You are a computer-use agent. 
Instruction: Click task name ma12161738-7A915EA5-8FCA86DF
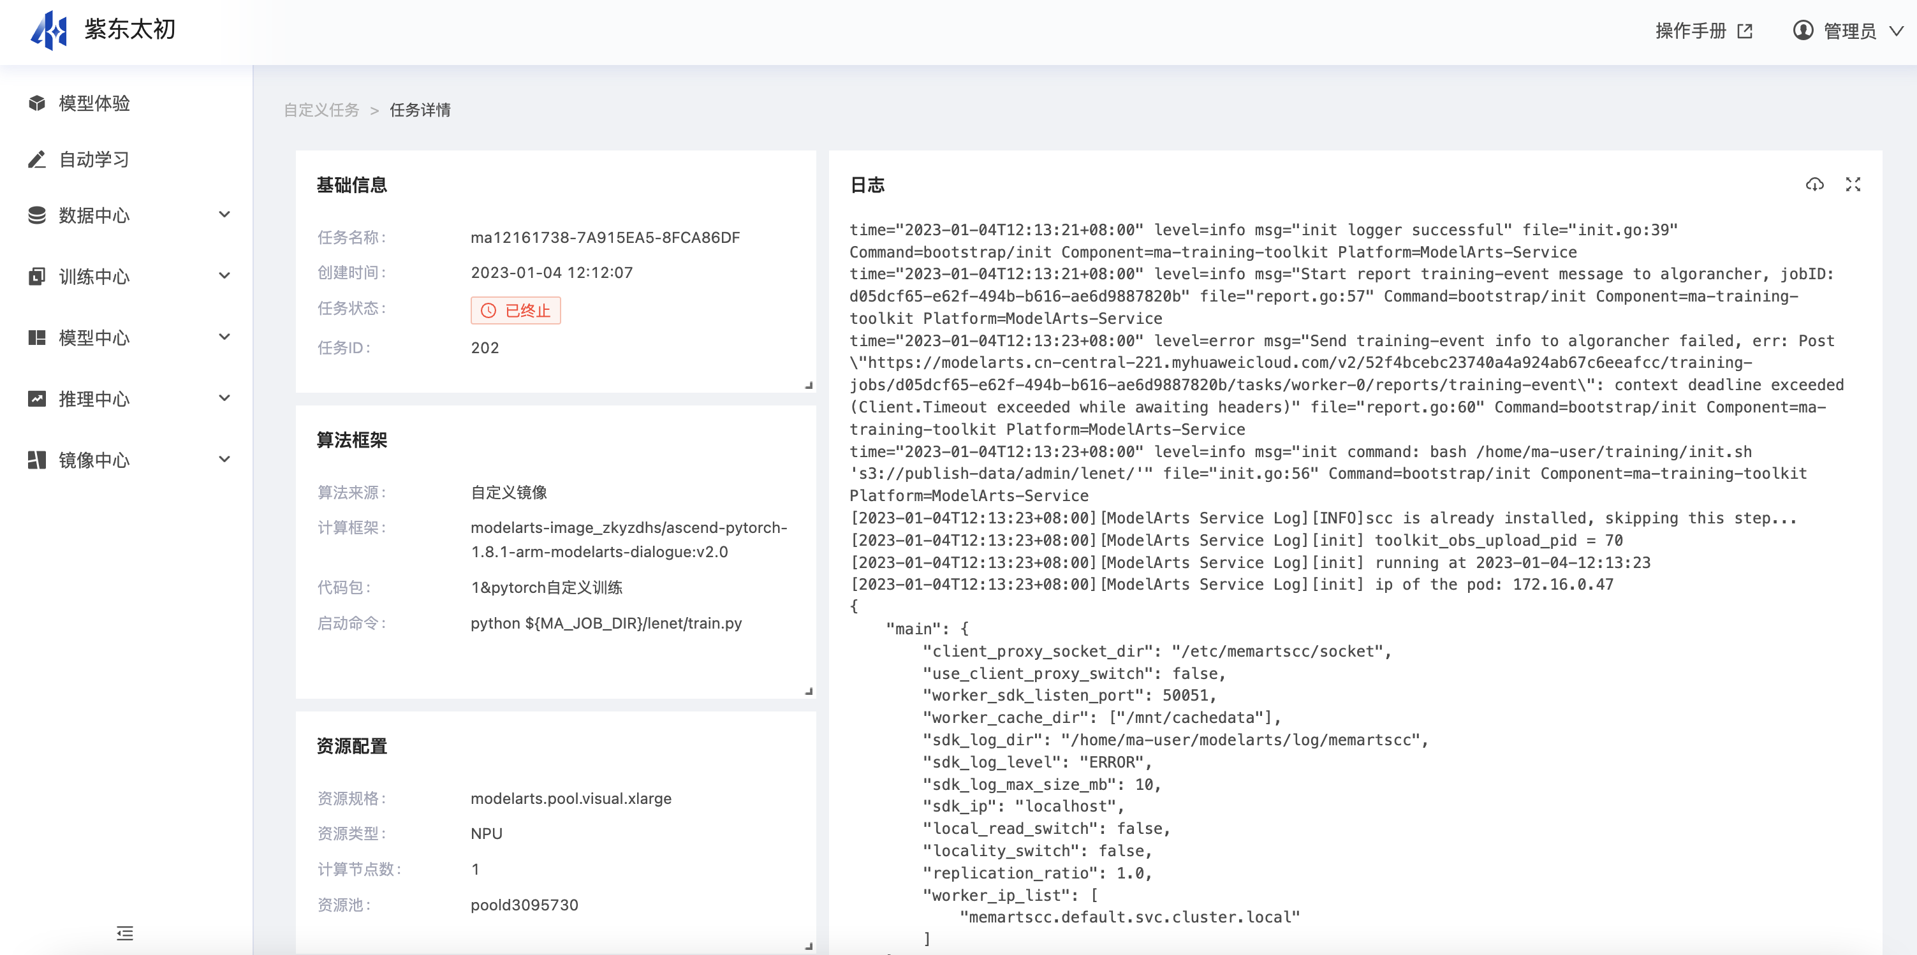pos(605,237)
